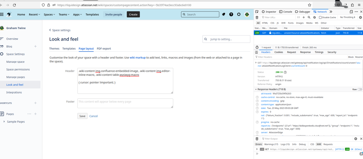Click into the Footer text area
363x159 pixels.
click(x=125, y=103)
